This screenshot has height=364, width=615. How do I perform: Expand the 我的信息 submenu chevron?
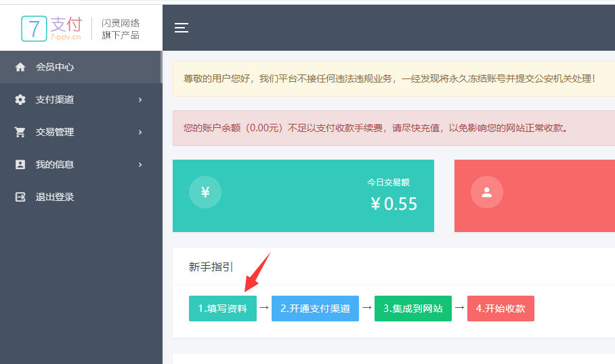tap(140, 164)
